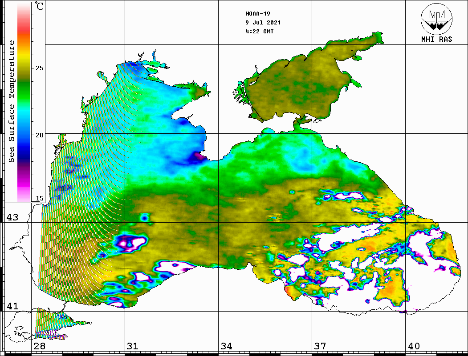
Task: Click the '15' tick on color scale
Action: pyautogui.click(x=39, y=198)
